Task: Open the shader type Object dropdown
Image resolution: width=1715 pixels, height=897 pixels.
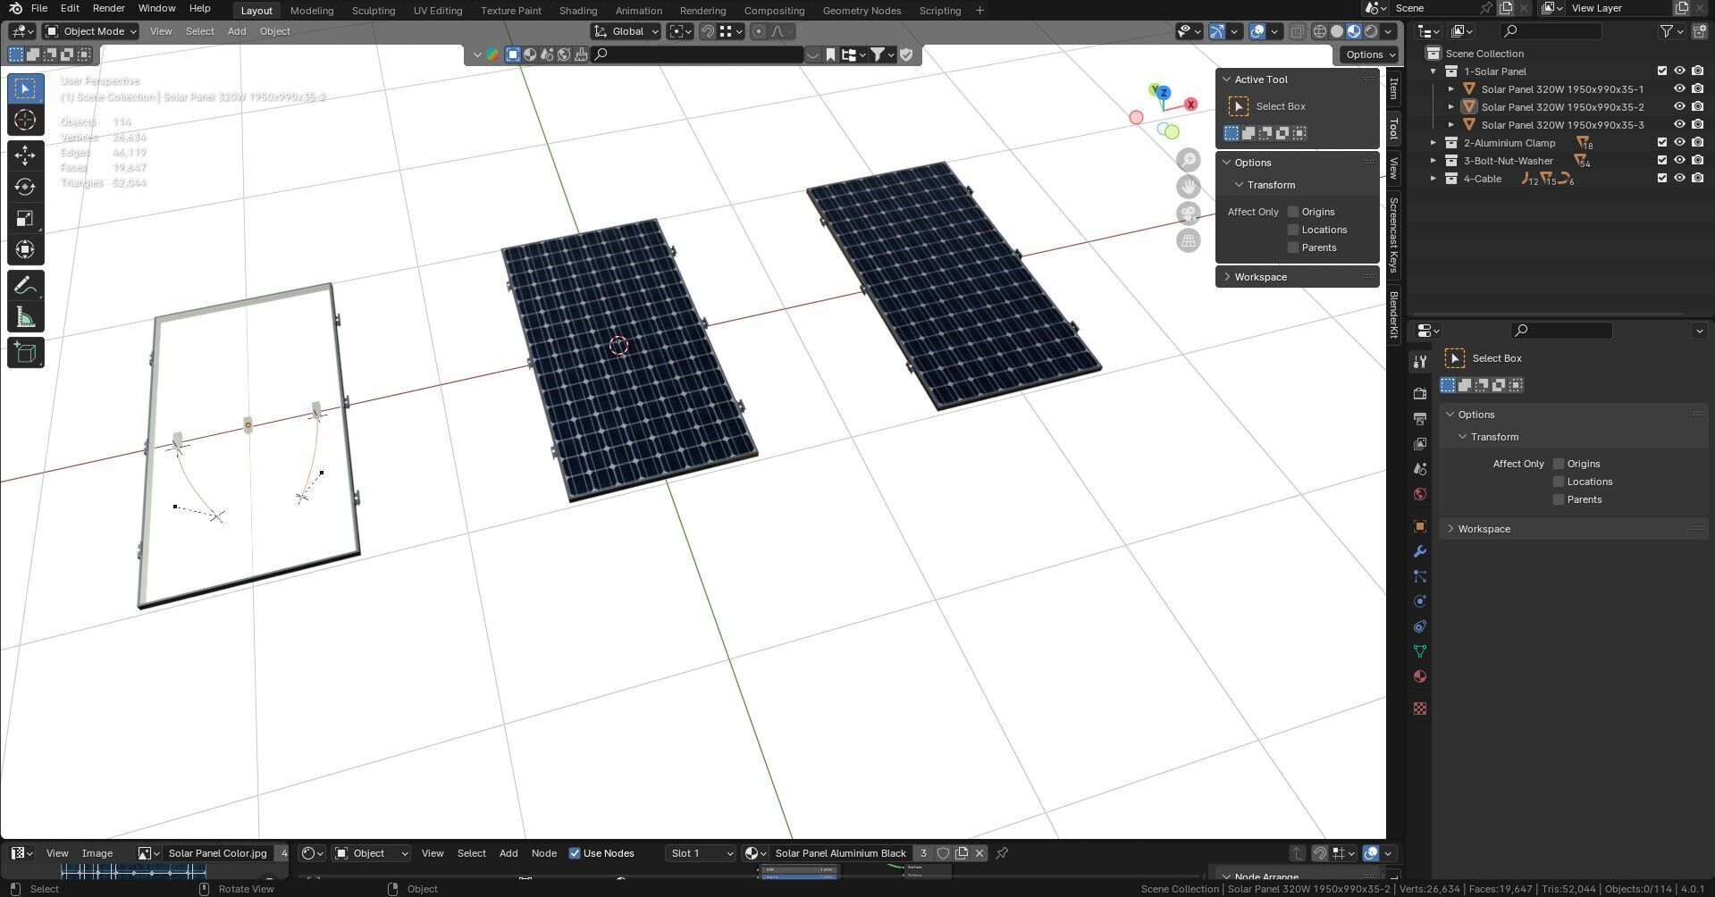Action: coord(371,853)
